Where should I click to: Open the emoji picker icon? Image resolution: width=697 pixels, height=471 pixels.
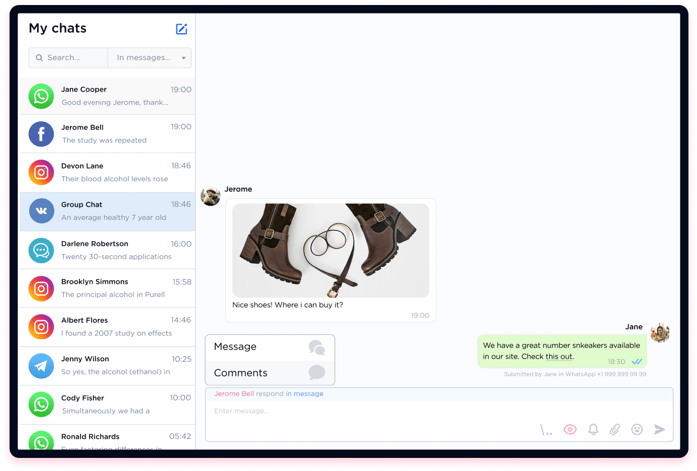coord(637,429)
